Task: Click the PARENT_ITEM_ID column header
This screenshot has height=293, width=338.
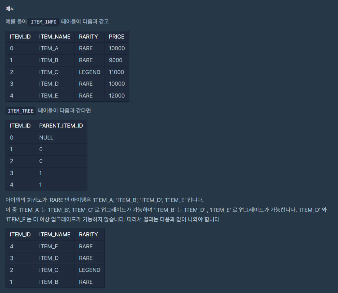Action: pyautogui.click(x=61, y=126)
